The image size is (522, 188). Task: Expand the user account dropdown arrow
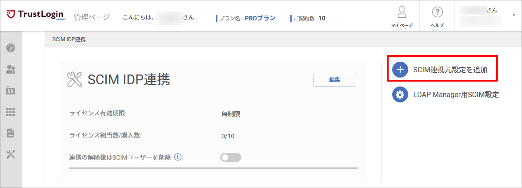coord(514,15)
